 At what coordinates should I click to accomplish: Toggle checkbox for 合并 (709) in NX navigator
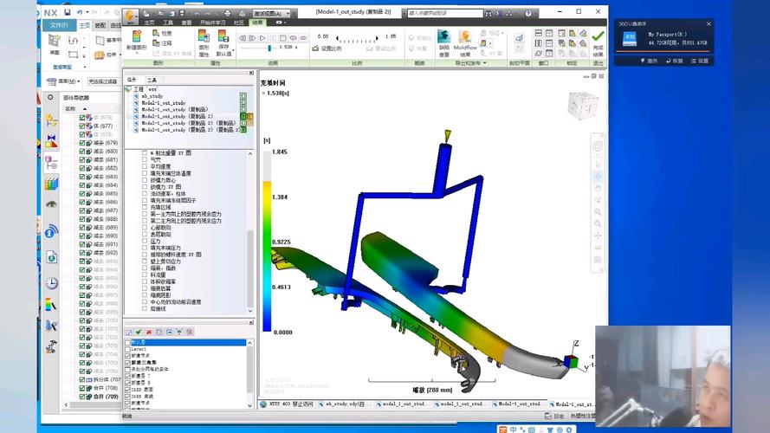(82, 397)
